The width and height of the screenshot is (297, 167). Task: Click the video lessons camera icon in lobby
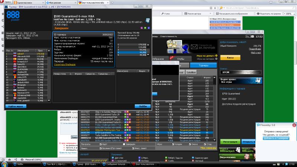pyautogui.click(x=258, y=81)
